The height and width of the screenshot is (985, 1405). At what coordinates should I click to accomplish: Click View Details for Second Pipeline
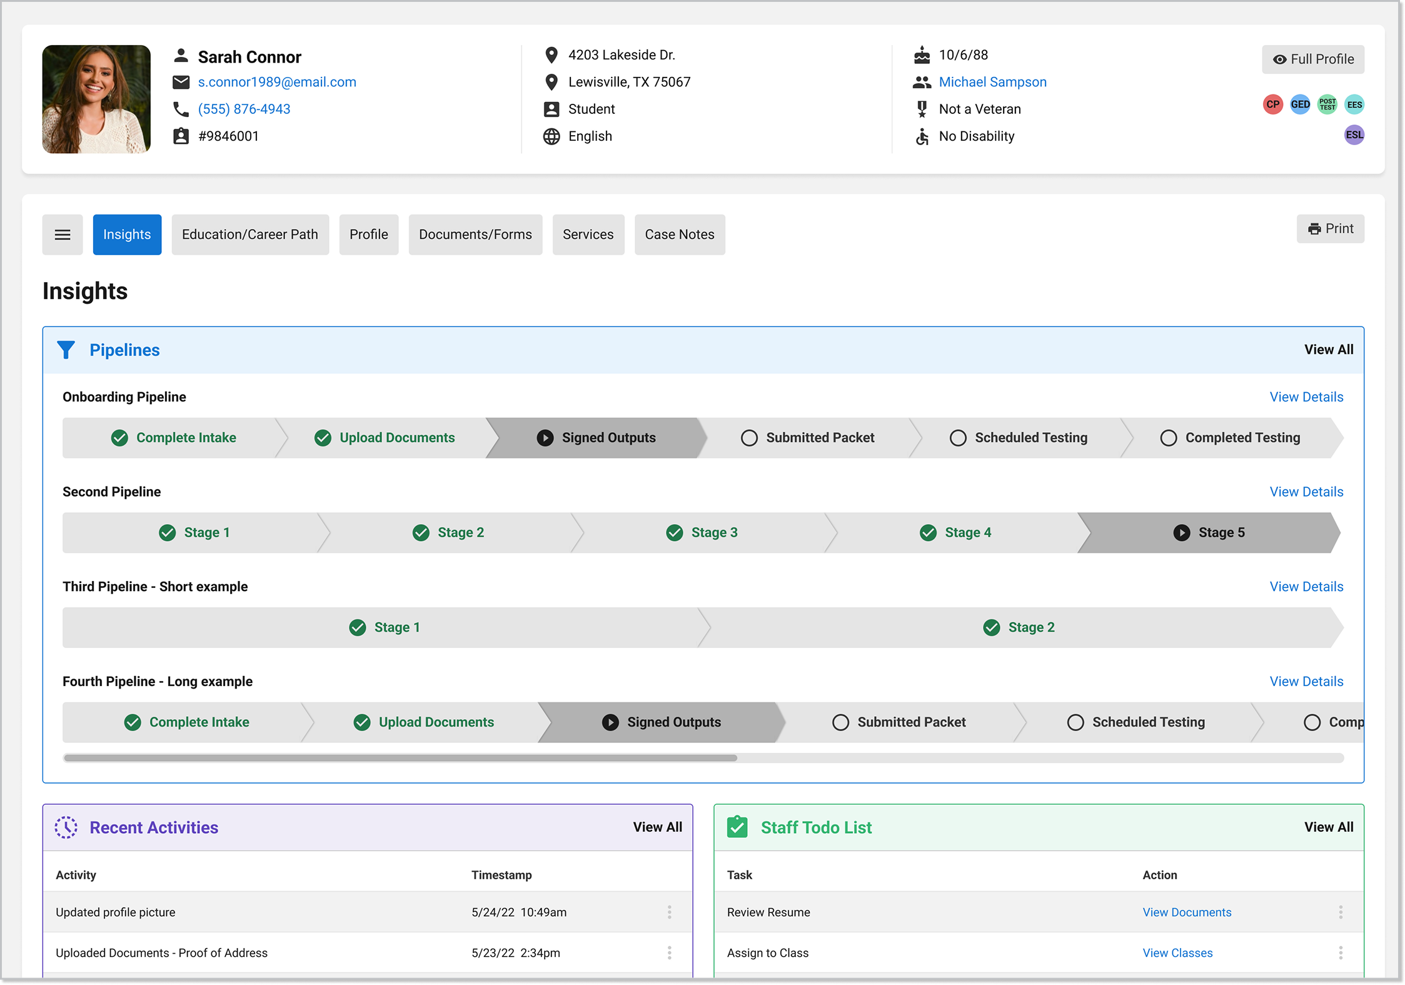coord(1306,492)
